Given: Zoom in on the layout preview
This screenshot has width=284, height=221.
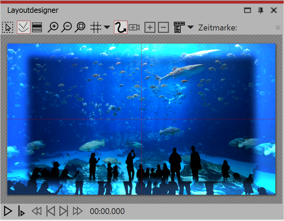Looking at the screenshot, I should point(53,27).
